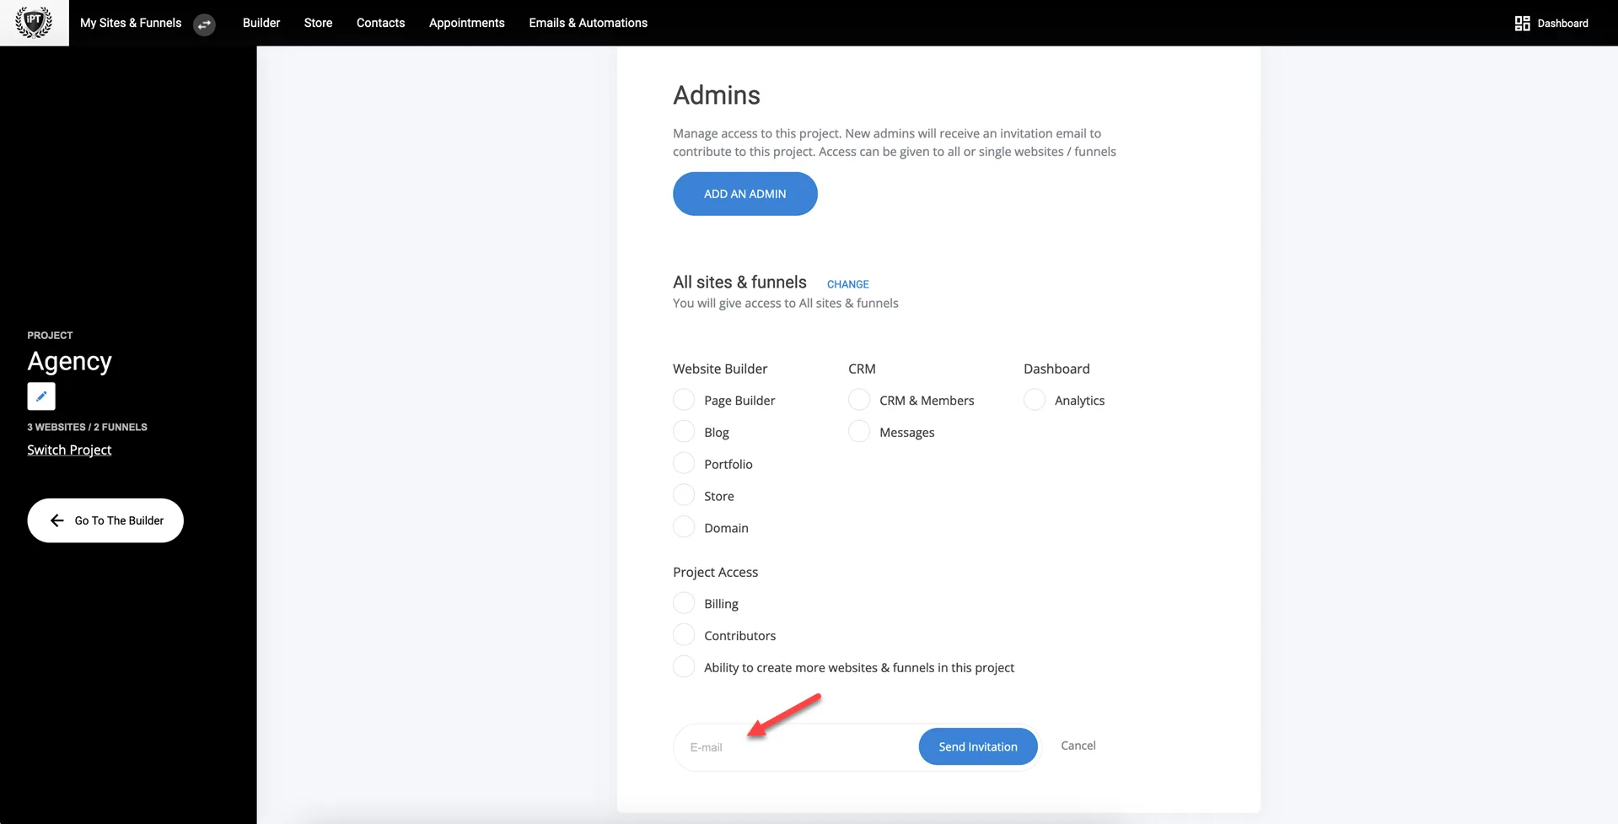Enable Portfolio access
1618x824 pixels.
684,463
